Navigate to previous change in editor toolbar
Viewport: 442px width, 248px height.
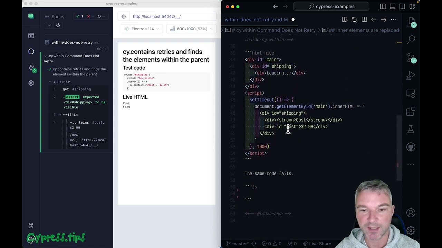[374, 20]
